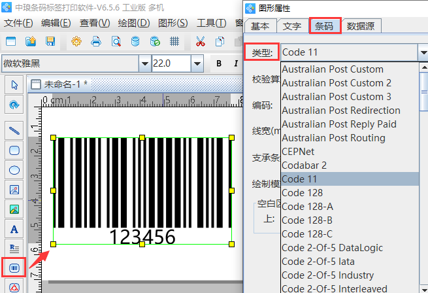This screenshot has height=293, width=428.
Task: Select the barcode drawing tool
Action: tap(14, 267)
